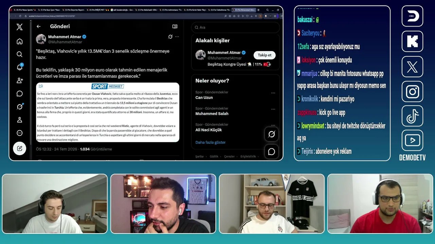The width and height of the screenshot is (435, 244).
Task: Open the three-dot menu on the post
Action: 177,37
